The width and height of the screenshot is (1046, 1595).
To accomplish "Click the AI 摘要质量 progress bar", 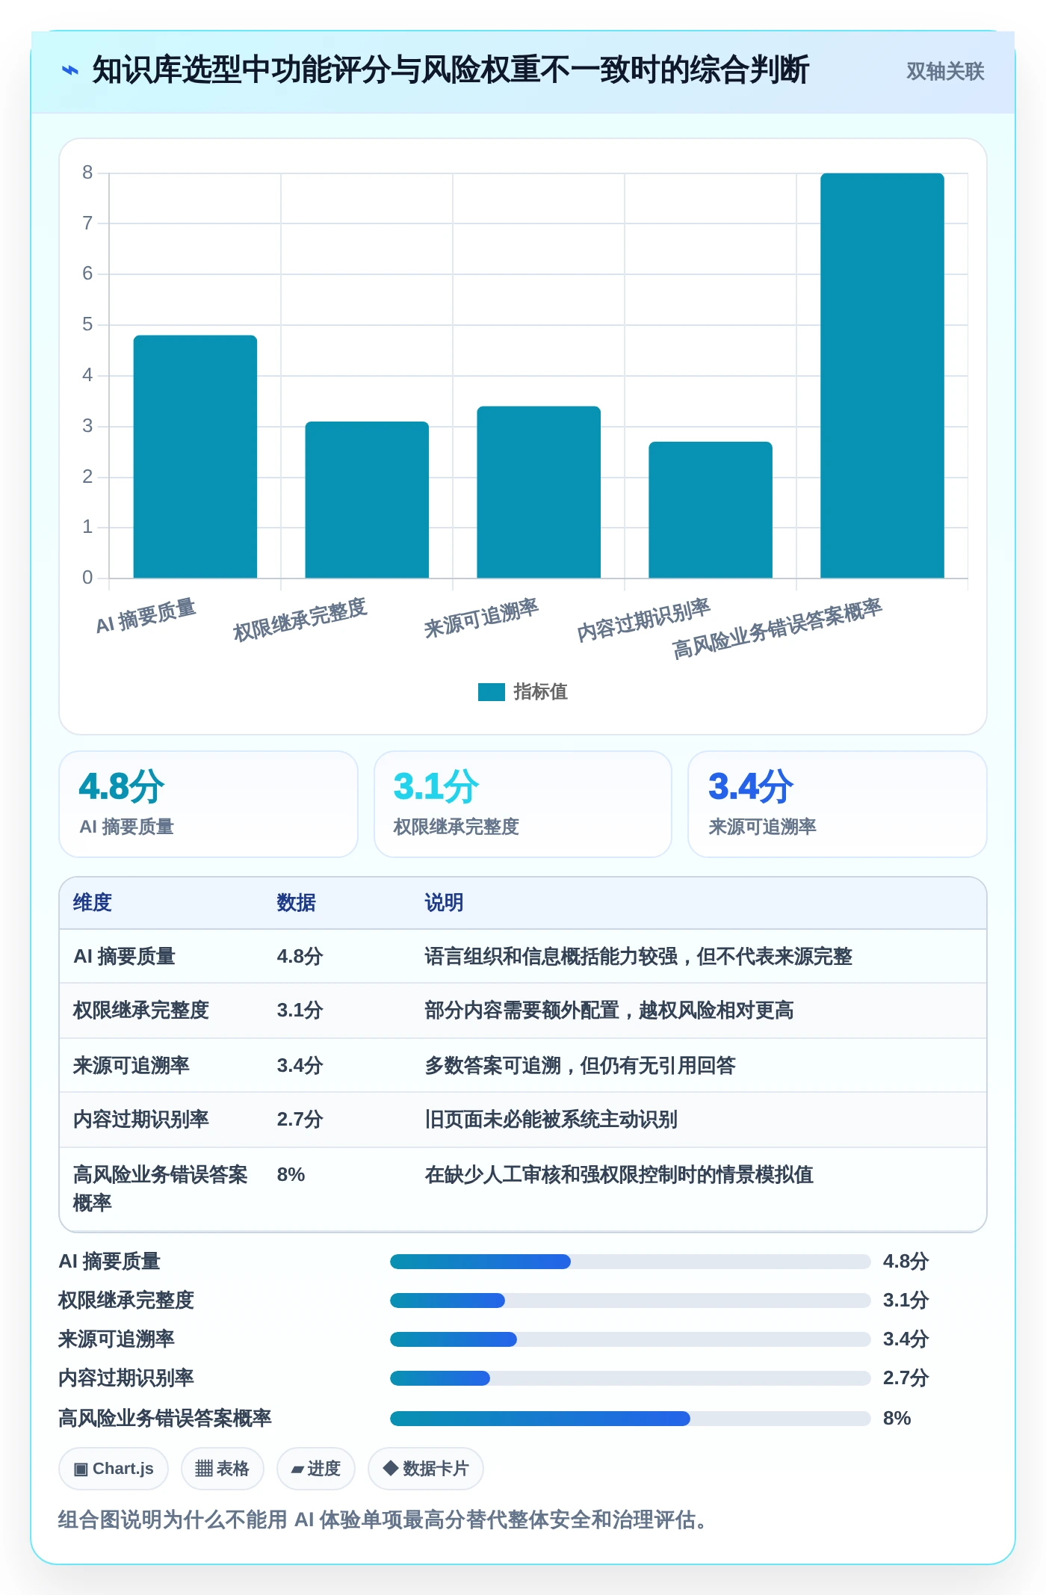I will pos(631,1262).
